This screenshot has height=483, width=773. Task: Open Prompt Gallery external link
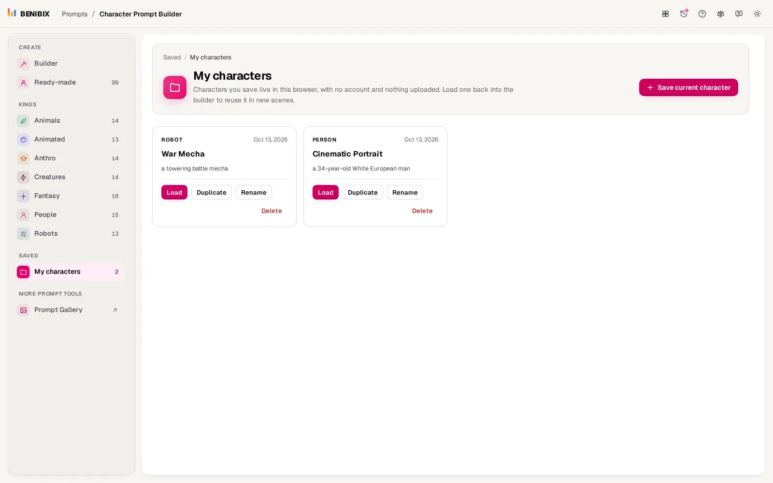point(71,310)
